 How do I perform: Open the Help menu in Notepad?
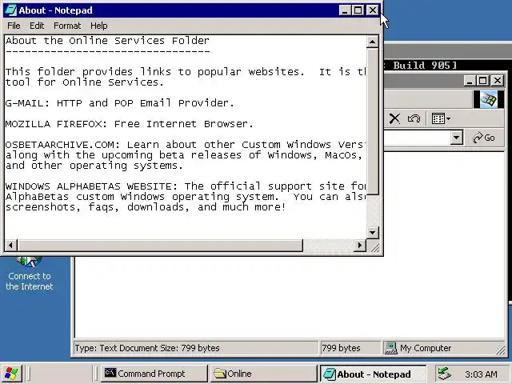click(99, 26)
